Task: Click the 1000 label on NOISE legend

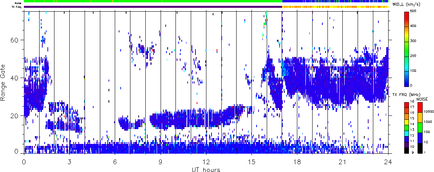Action: 428,122
